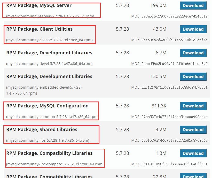This screenshot has width=212, height=178.
Task: Download the Client Utilities RPM package
Action: tap(193, 29)
